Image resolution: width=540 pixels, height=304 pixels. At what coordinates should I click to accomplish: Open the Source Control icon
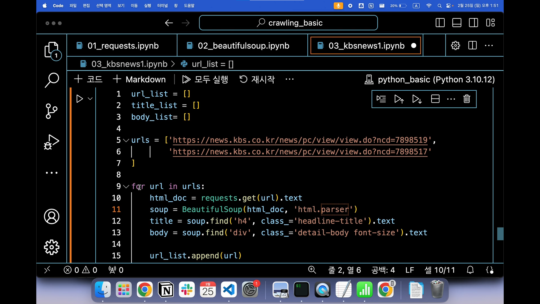pyautogui.click(x=52, y=111)
